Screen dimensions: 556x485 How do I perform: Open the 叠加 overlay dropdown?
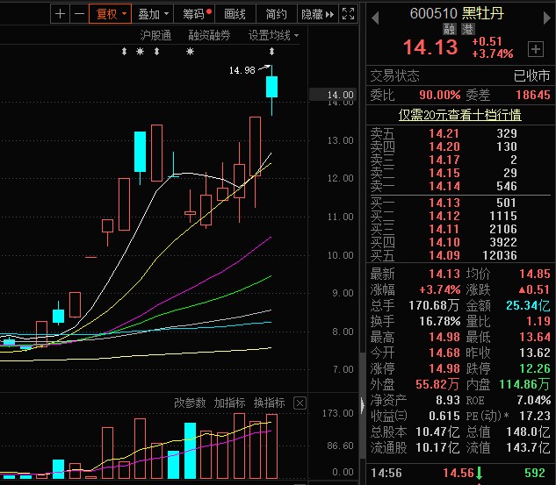click(x=153, y=14)
